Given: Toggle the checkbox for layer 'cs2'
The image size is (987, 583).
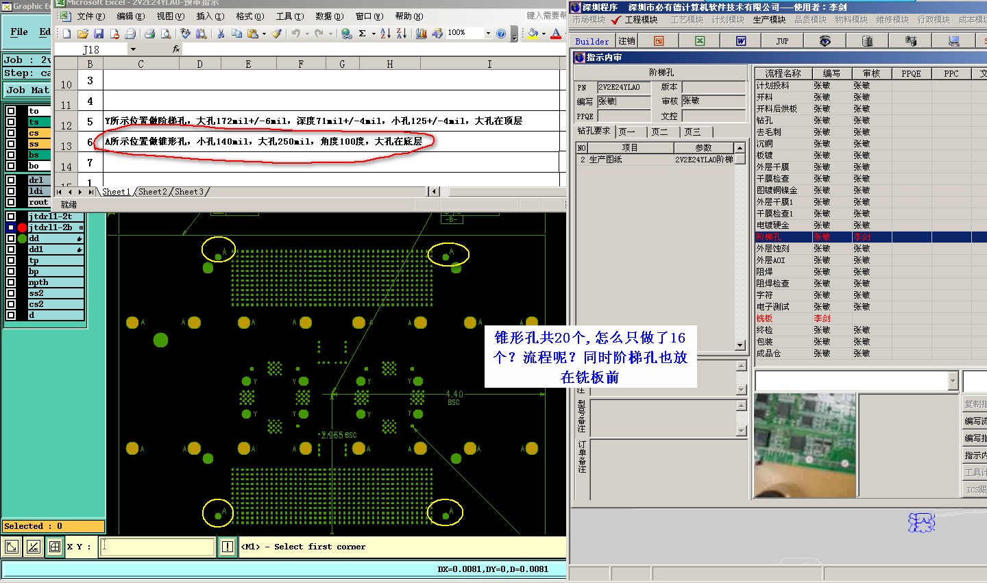Looking at the screenshot, I should [11, 304].
